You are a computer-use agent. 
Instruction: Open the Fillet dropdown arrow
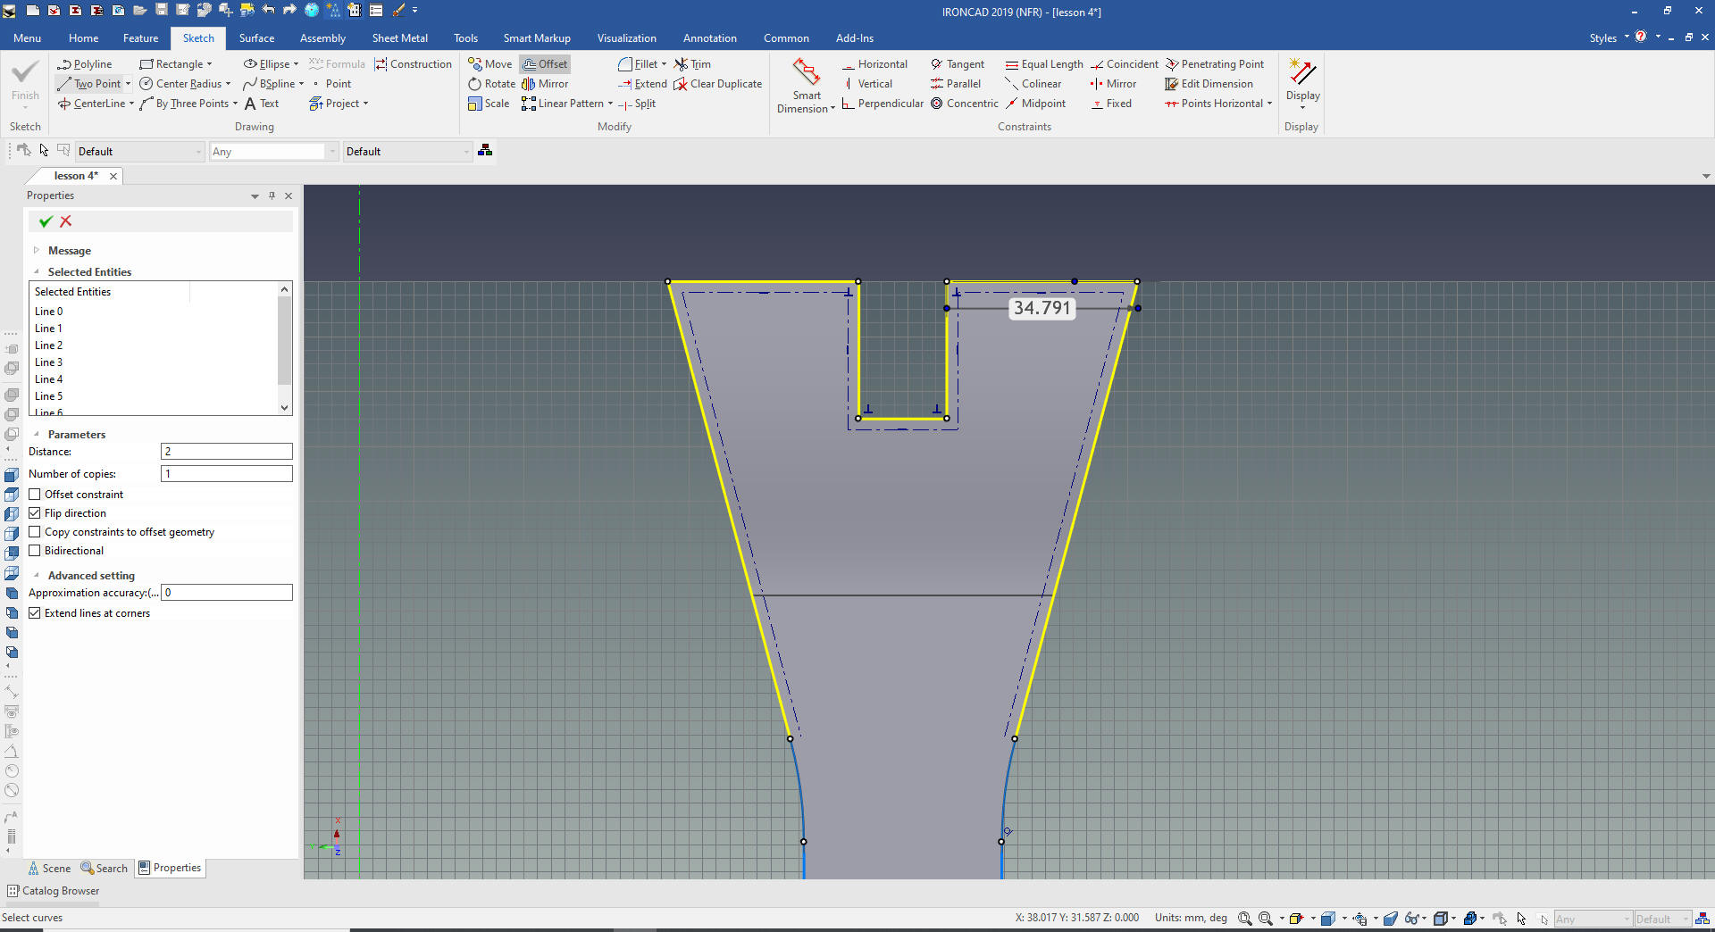click(664, 64)
